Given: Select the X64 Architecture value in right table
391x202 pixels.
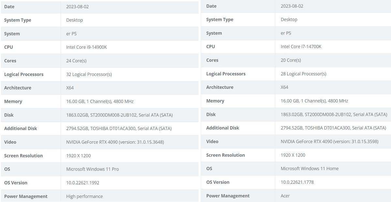Looking at the screenshot, I should (284, 87).
